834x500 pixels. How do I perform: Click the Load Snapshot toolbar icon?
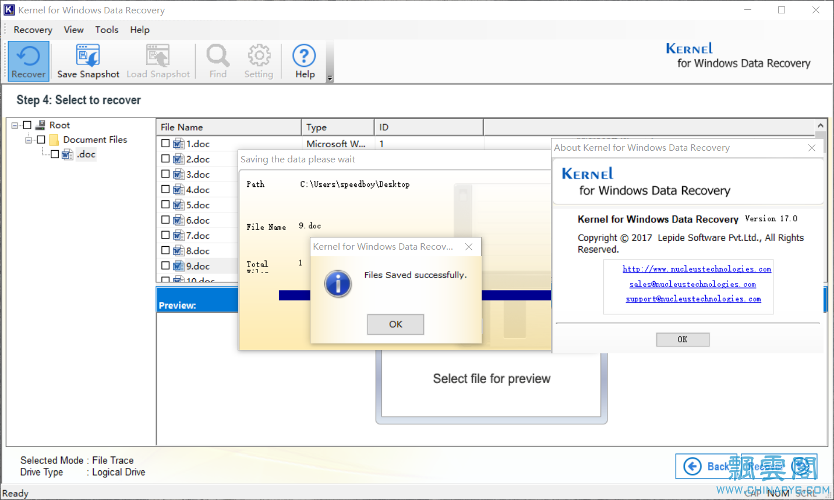pyautogui.click(x=158, y=61)
